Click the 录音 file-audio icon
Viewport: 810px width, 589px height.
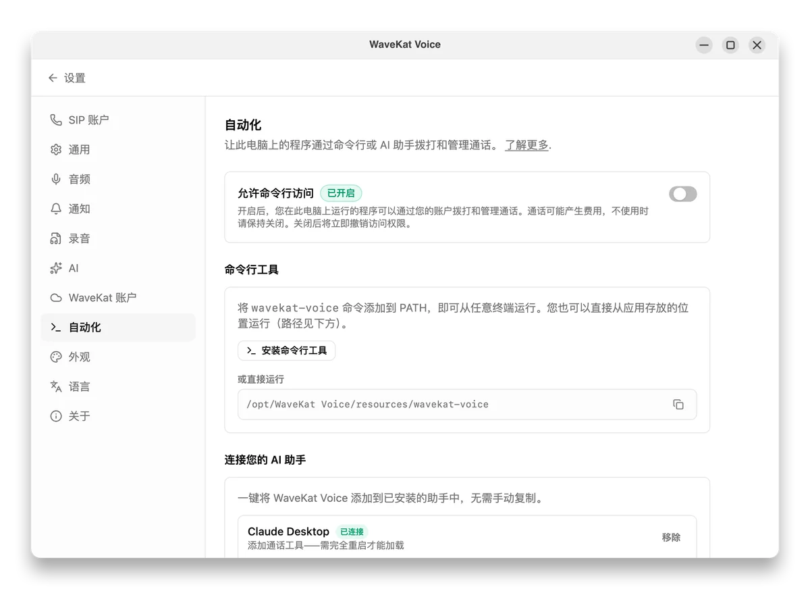56,238
